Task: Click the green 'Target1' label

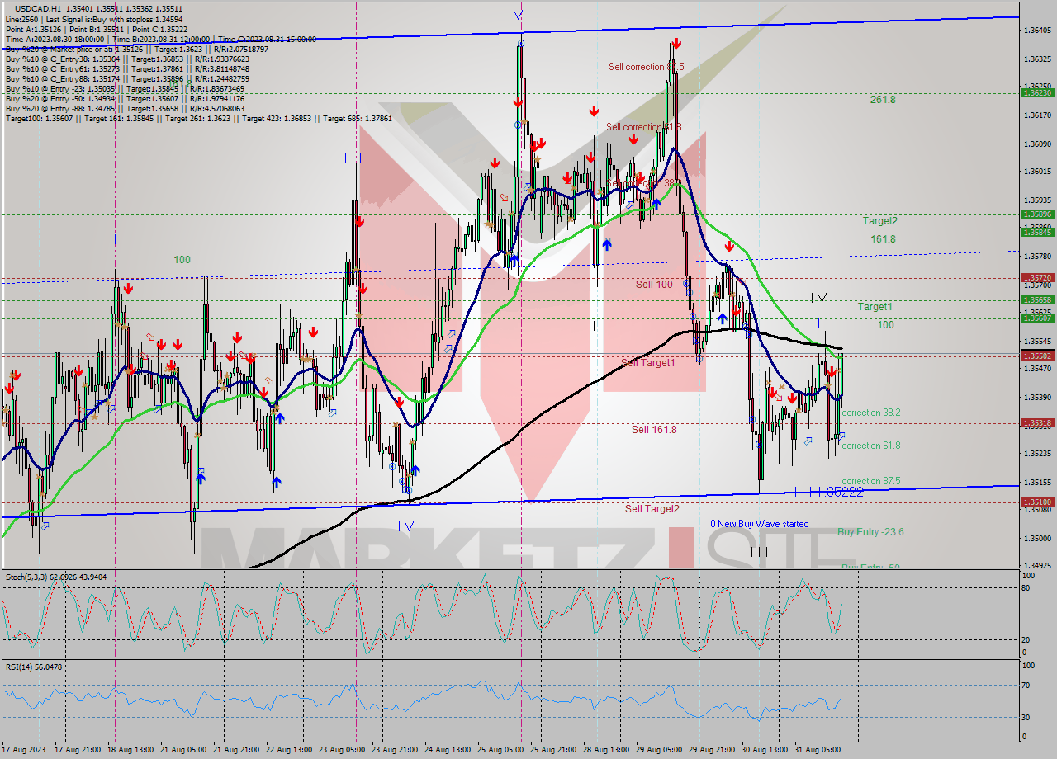Action: pyautogui.click(x=875, y=307)
